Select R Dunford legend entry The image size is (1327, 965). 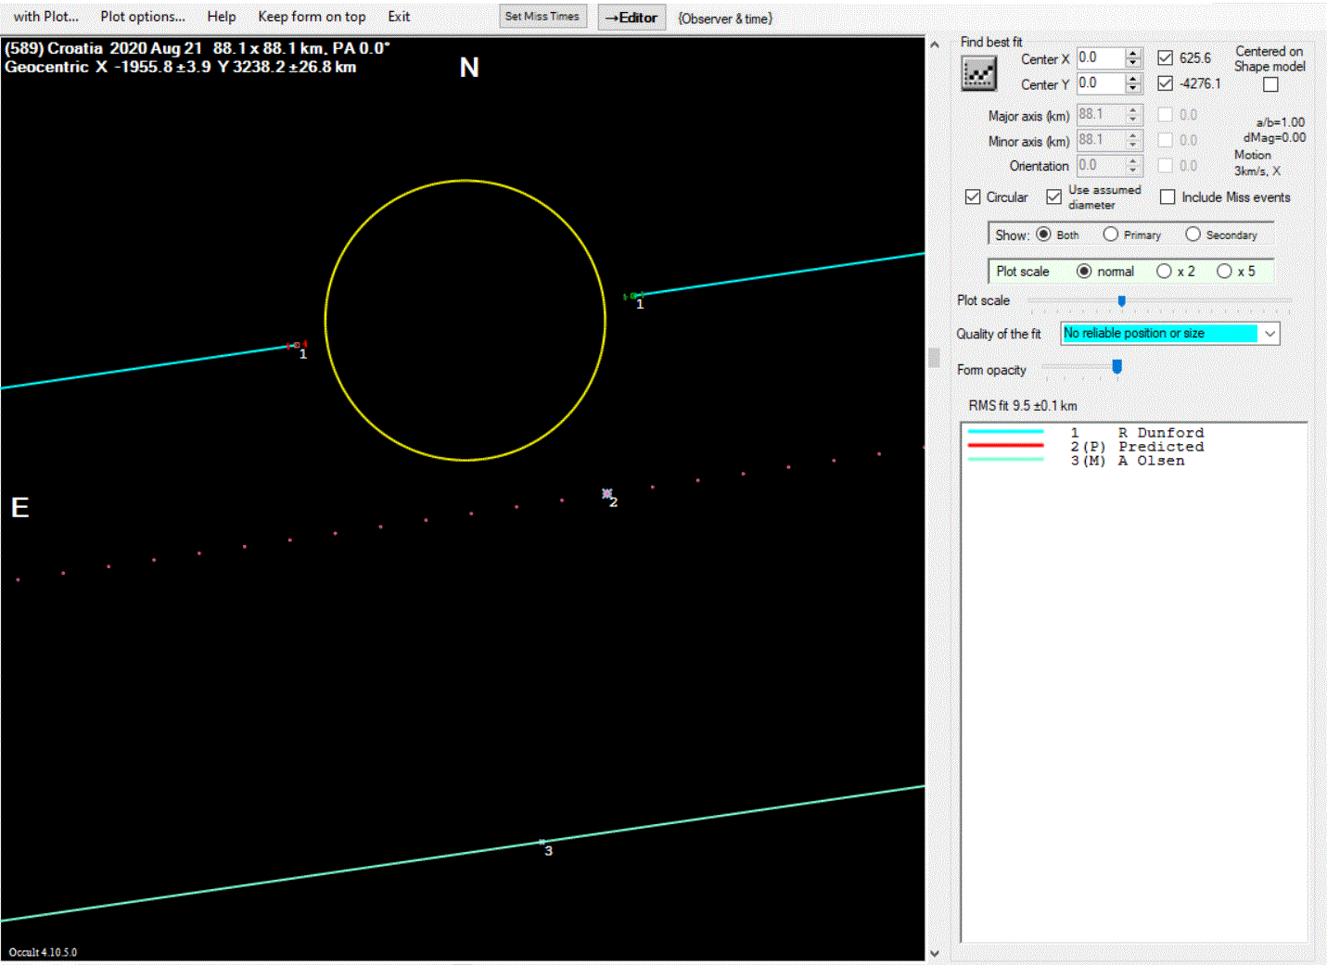coord(1160,433)
